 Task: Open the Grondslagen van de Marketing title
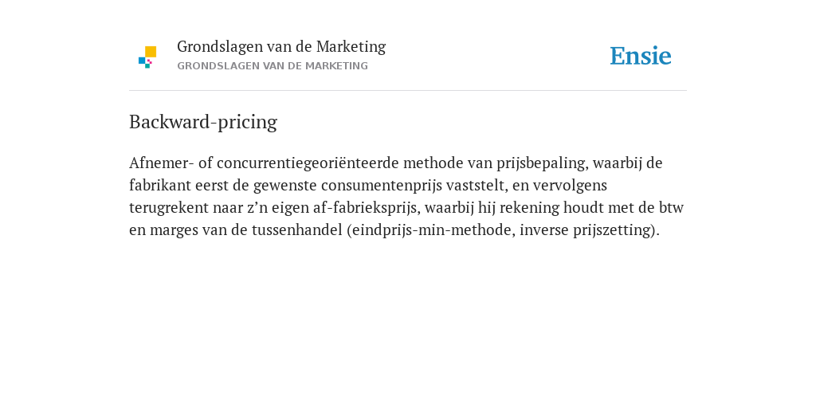(x=281, y=47)
